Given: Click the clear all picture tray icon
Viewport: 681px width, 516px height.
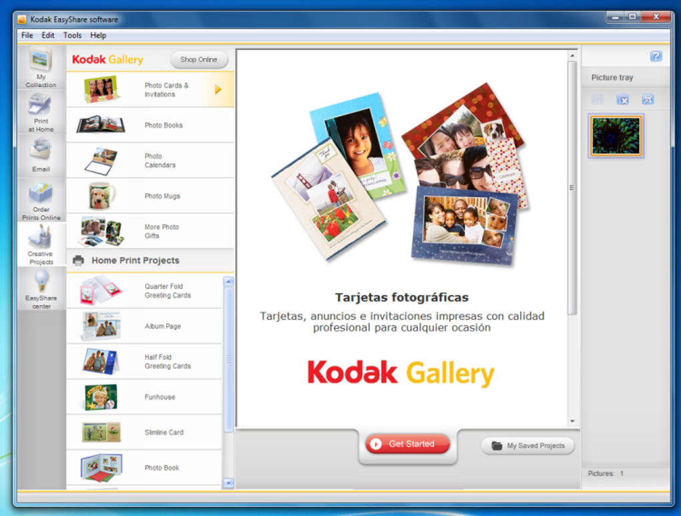Looking at the screenshot, I should tap(648, 100).
